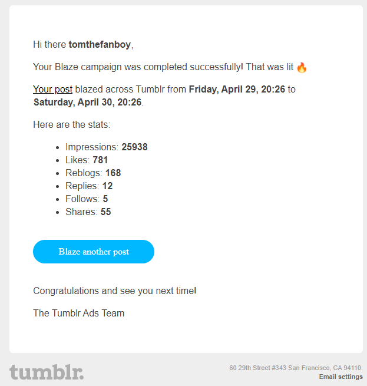Click the 'Here are the stats:' line
This screenshot has width=367, height=386.
click(72, 125)
